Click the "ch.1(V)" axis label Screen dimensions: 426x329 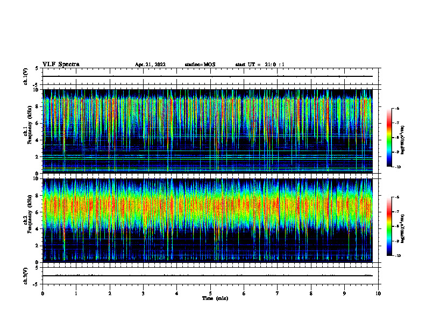click(25, 76)
